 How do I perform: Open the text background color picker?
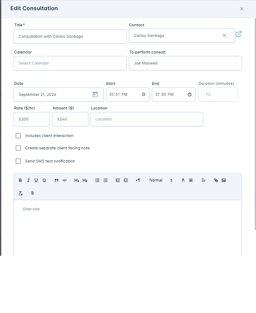point(191,180)
